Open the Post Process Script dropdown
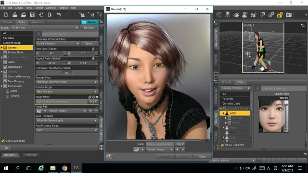308x173 pixels. click(66, 130)
